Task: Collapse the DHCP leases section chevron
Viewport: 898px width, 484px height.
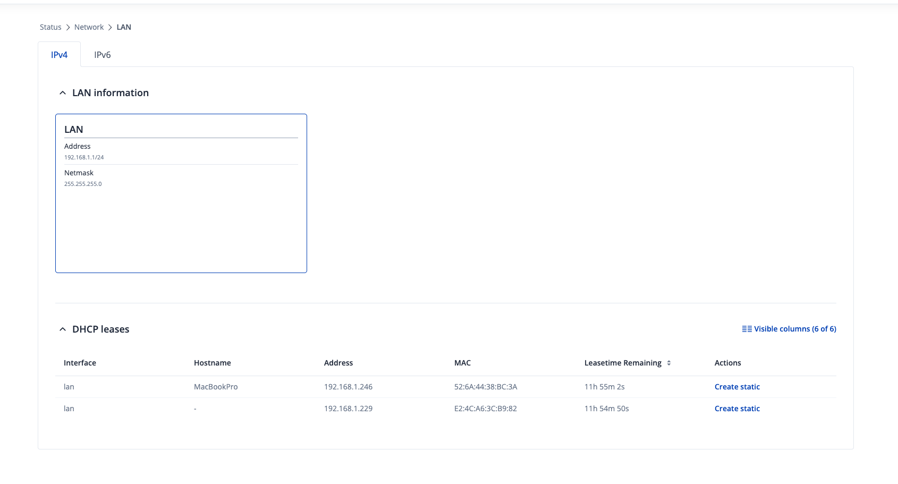Action: pyautogui.click(x=63, y=329)
